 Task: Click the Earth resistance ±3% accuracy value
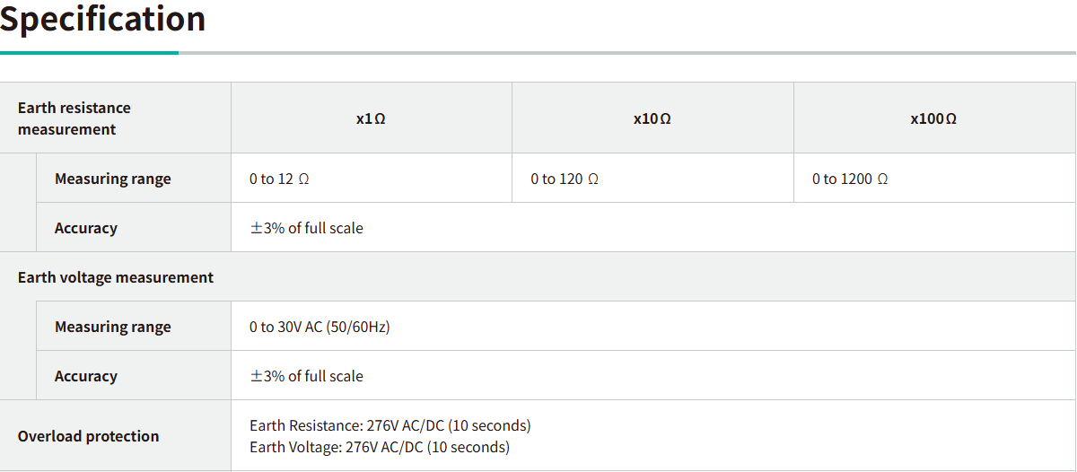(x=306, y=228)
